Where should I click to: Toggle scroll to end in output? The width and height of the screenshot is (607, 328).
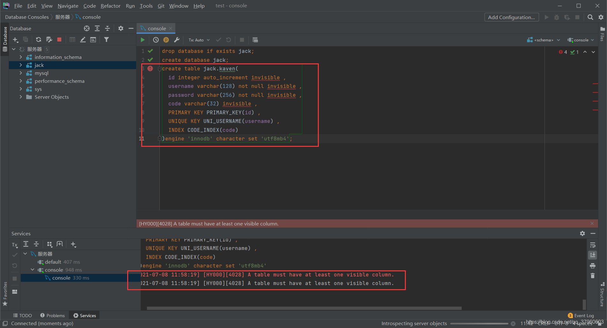[593, 255]
